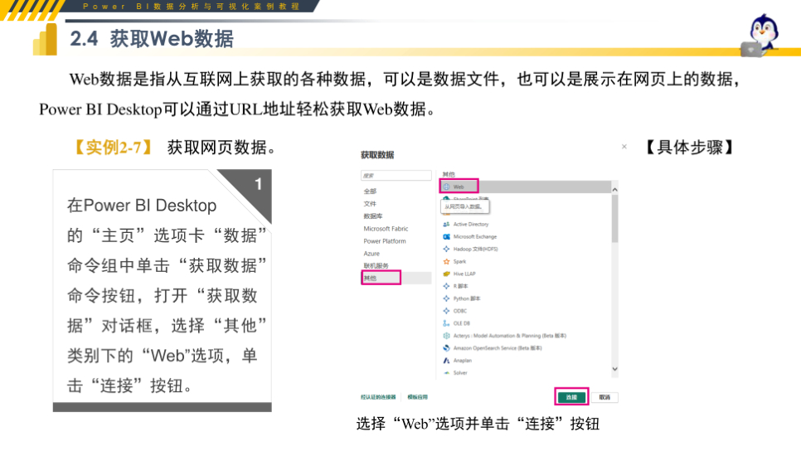Select the R 脚本 connector icon
Screen dimensions: 801x451
click(x=446, y=286)
